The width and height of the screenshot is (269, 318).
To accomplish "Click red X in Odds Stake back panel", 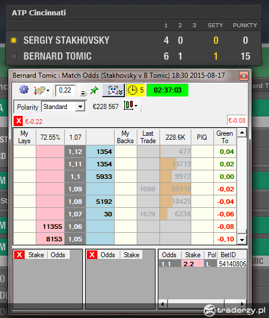I will click(92, 255).
